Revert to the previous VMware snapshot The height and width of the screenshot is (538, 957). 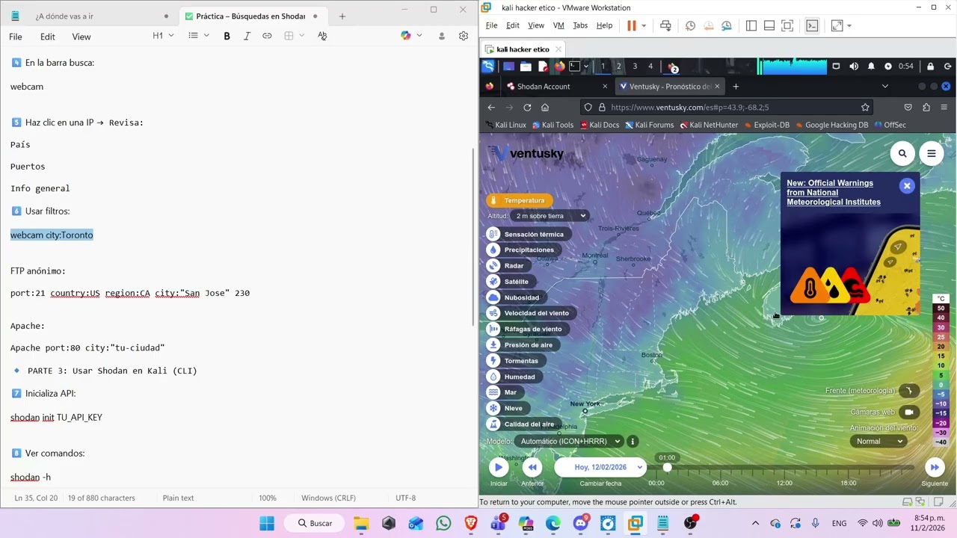[x=708, y=25]
